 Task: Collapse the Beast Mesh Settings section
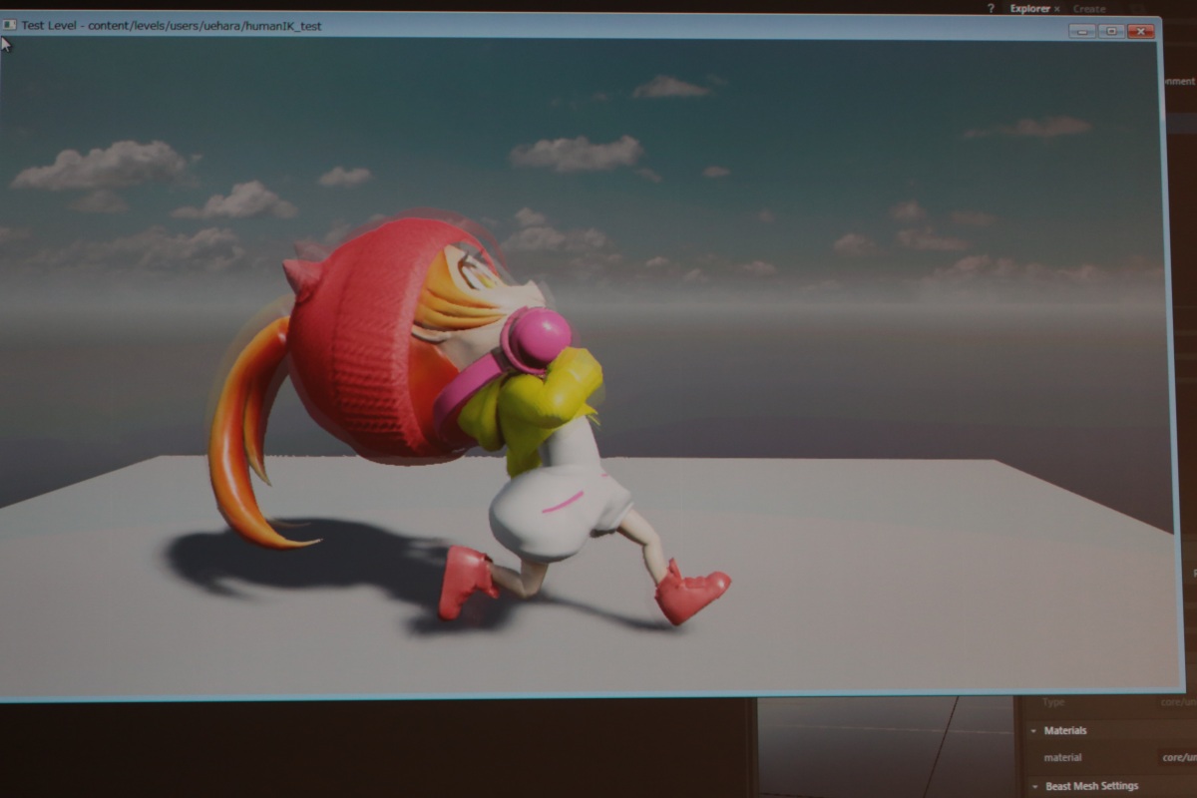tap(1033, 787)
